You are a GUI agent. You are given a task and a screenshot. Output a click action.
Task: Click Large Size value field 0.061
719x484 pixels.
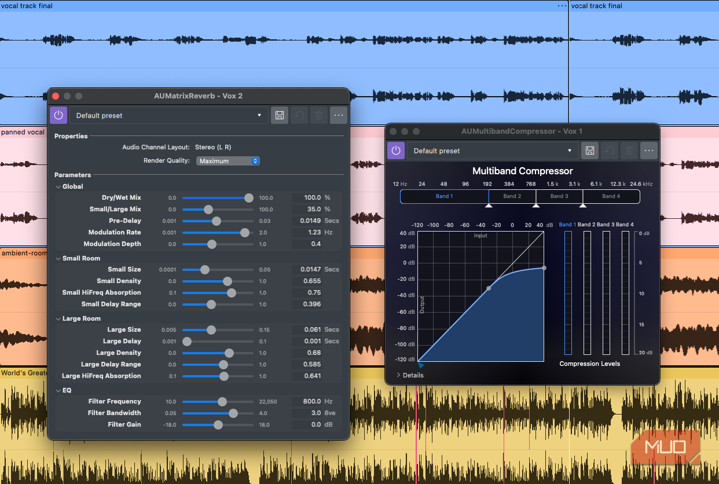click(306, 329)
